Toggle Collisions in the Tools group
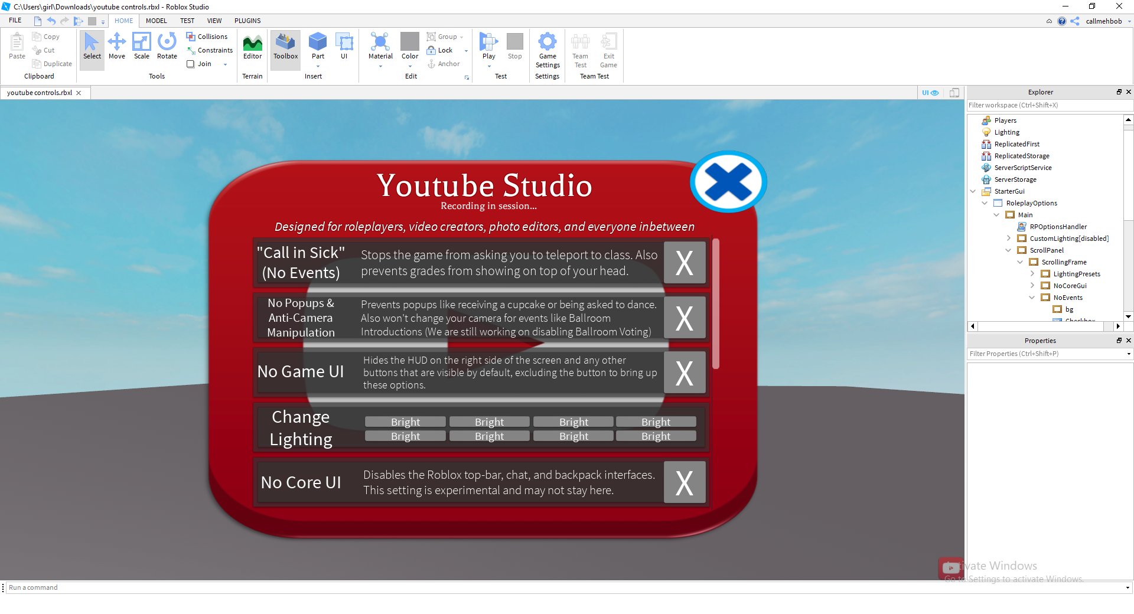This screenshot has height=614, width=1134. tap(207, 37)
